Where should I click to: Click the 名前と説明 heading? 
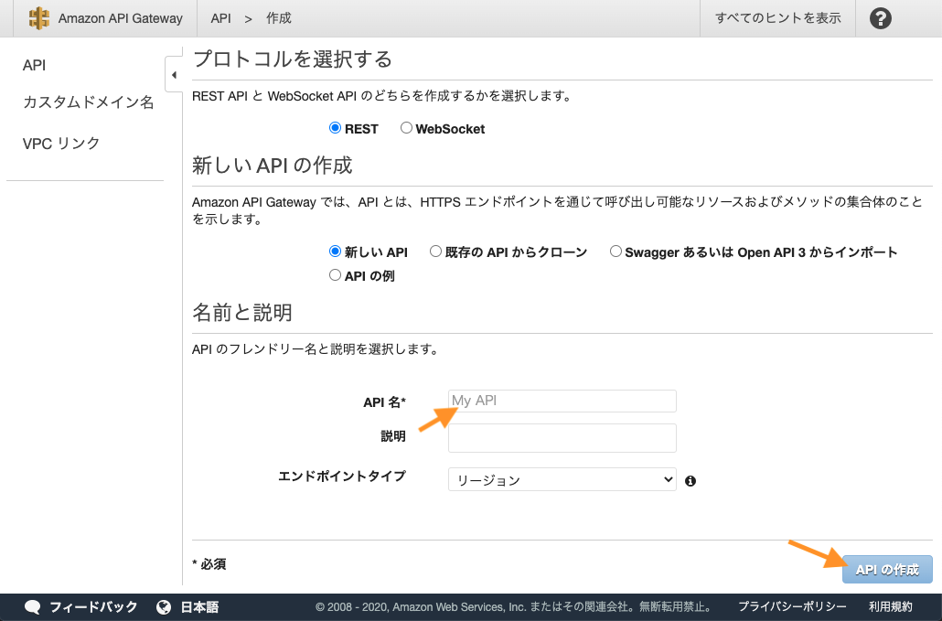click(242, 312)
